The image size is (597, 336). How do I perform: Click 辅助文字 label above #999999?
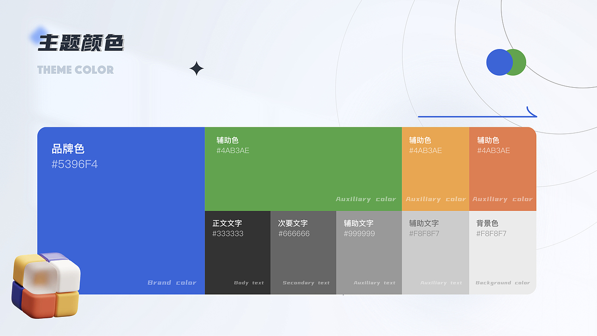click(359, 223)
